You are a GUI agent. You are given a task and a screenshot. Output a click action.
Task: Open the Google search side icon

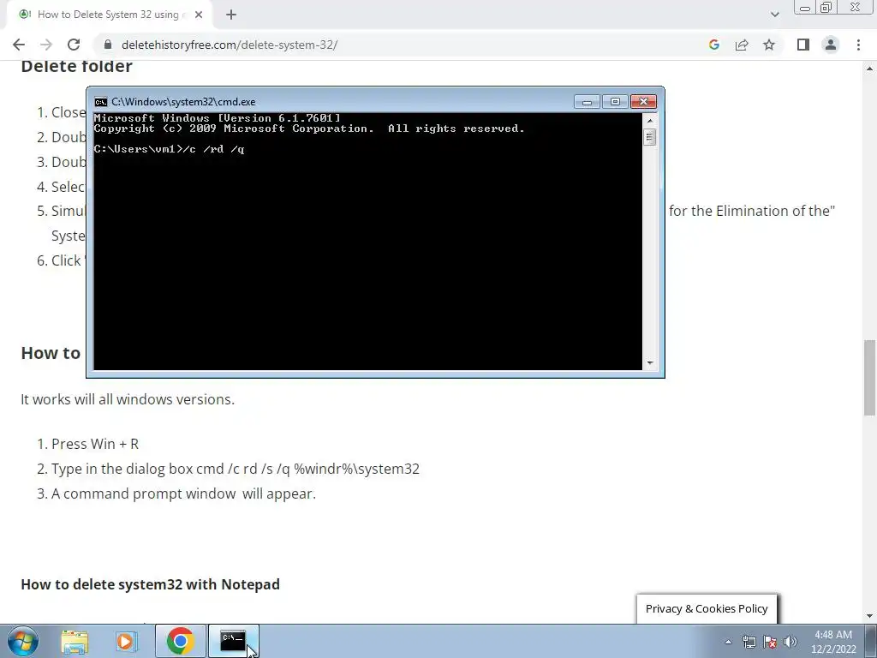coord(713,45)
